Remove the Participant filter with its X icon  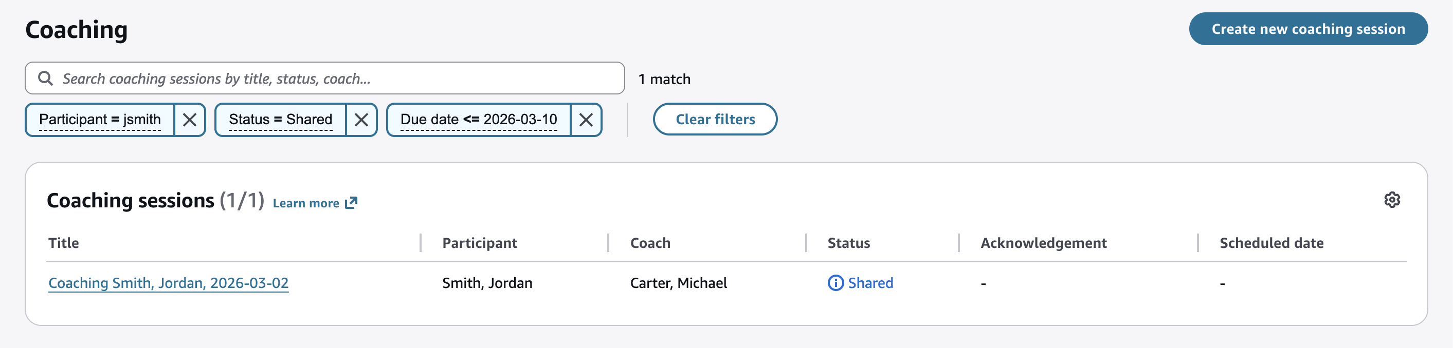point(190,120)
